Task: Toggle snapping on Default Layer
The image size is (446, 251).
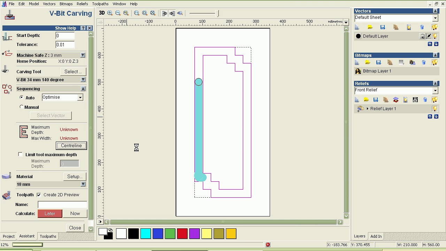Action: 429,36
